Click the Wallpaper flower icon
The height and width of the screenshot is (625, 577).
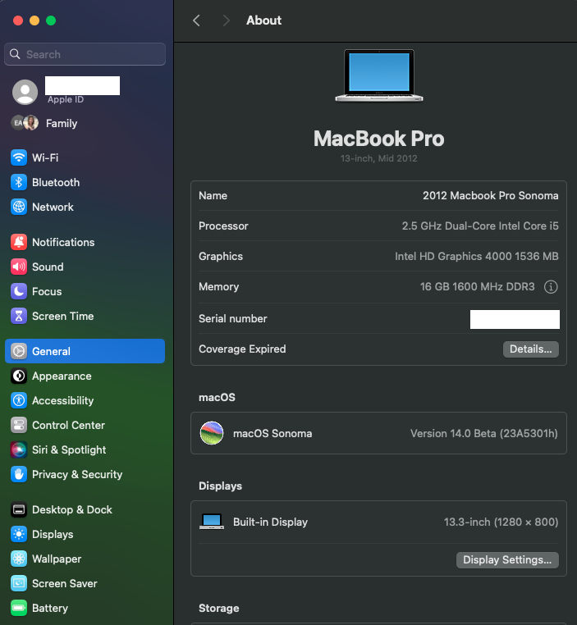(19, 559)
